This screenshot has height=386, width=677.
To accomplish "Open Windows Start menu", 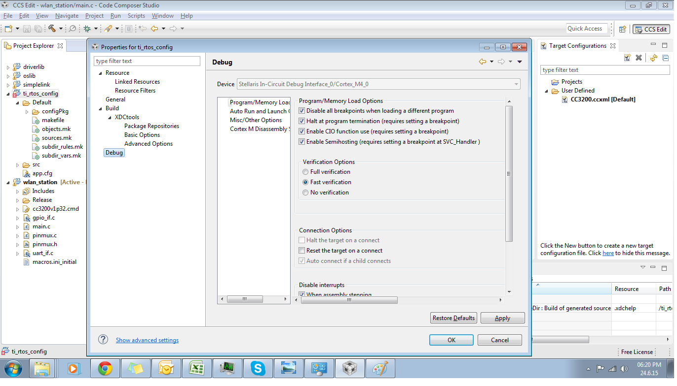I will [12, 368].
